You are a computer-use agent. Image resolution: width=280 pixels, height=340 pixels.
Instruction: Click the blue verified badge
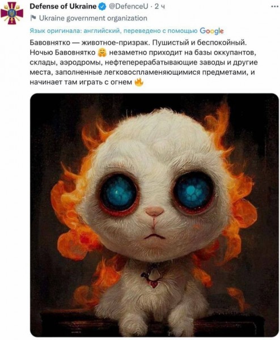coord(102,7)
